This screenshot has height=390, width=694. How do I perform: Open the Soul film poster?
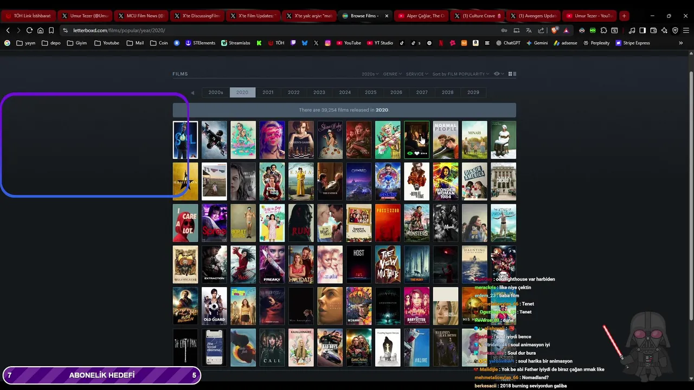point(185,140)
